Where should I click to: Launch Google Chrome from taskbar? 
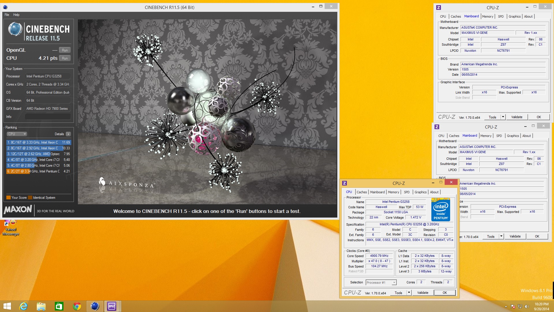[77, 306]
